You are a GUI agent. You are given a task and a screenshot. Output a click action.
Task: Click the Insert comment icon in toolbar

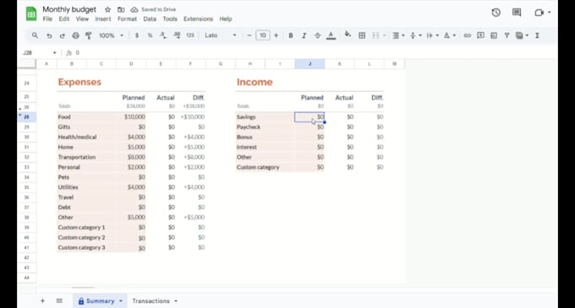pos(480,35)
